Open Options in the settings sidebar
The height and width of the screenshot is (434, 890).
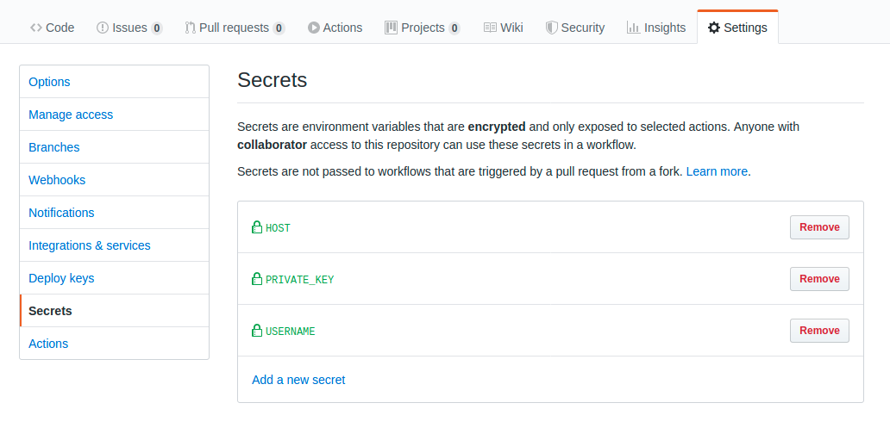tap(114, 82)
